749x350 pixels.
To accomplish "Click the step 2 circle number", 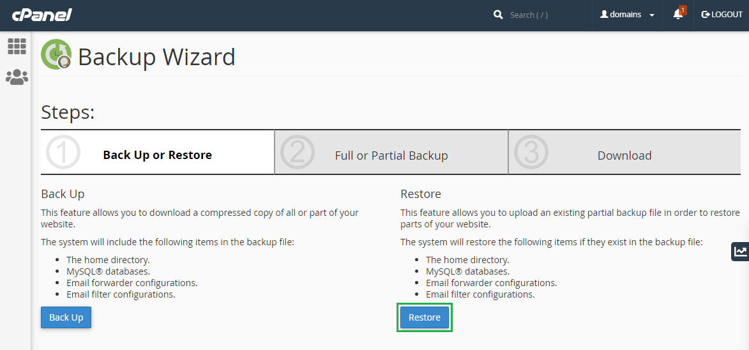I will point(298,153).
